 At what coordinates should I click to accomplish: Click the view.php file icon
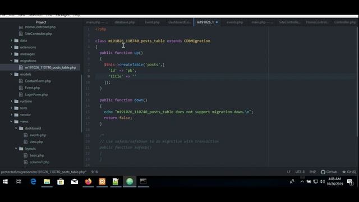click(x=26, y=142)
